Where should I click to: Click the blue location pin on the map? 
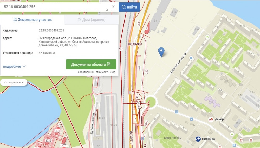pyautogui.click(x=161, y=51)
